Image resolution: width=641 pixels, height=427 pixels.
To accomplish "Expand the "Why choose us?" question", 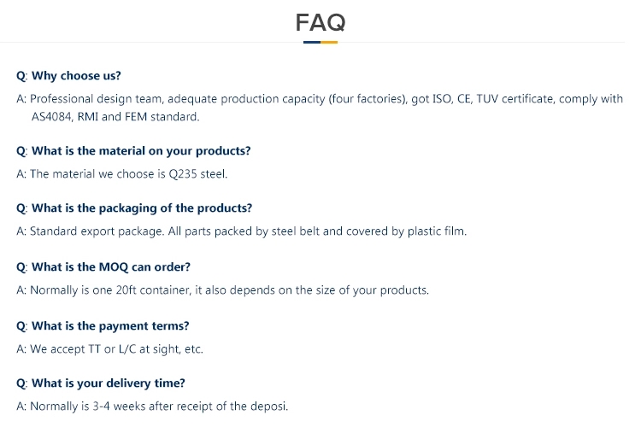I will coord(76,76).
